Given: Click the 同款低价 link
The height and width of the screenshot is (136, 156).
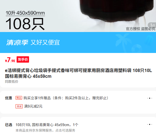Looking at the screenshot, I should 12,82.
